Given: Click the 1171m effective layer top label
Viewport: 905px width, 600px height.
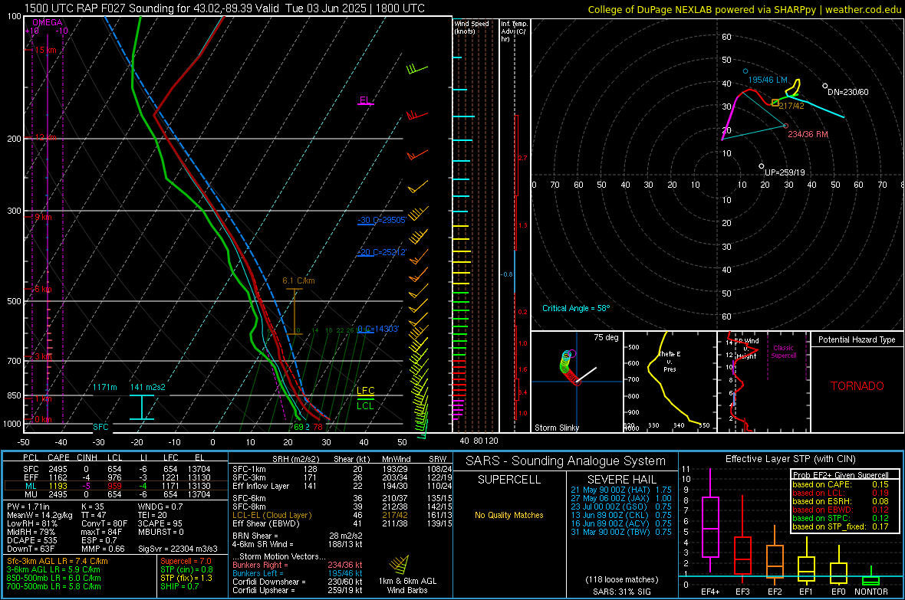Looking at the screenshot, I should coord(105,387).
